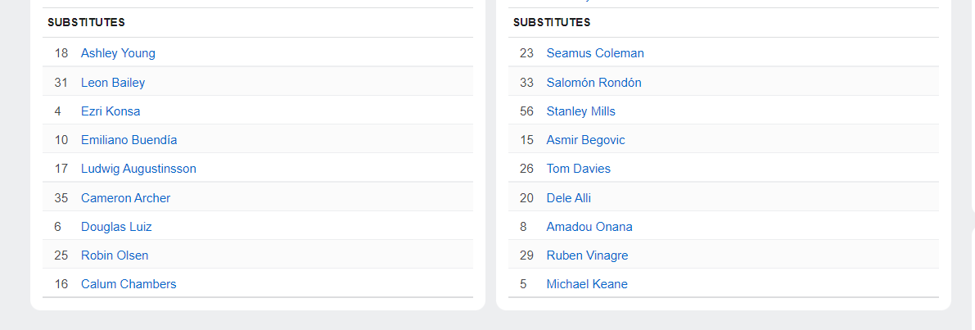View the Dele Alli player link
Image resolution: width=975 pixels, height=330 pixels.
pyautogui.click(x=568, y=198)
